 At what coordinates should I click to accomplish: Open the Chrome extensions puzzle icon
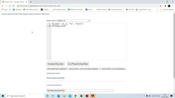[165, 6]
